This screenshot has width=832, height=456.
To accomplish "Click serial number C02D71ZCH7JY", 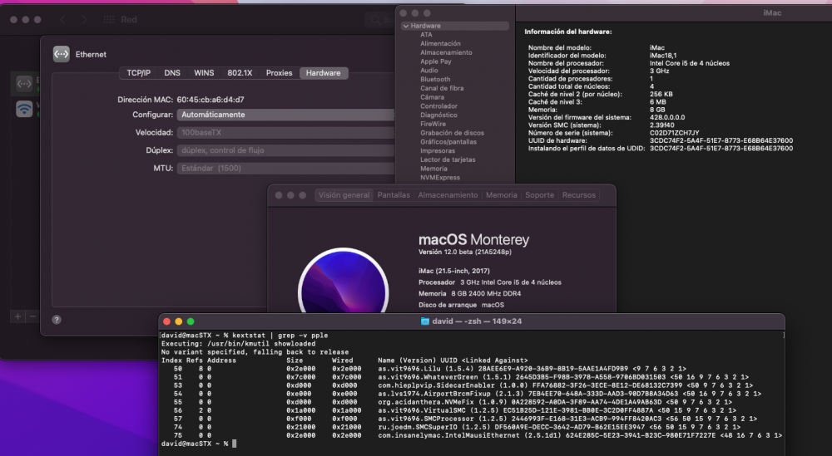I will point(675,133).
